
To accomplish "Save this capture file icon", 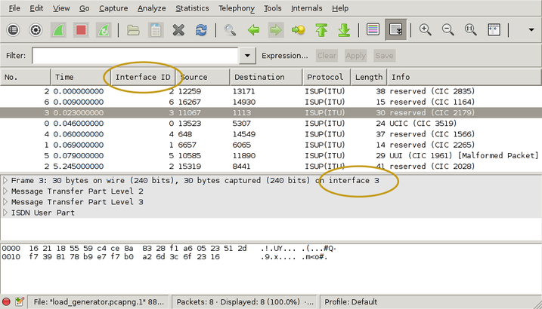I will point(156,30).
